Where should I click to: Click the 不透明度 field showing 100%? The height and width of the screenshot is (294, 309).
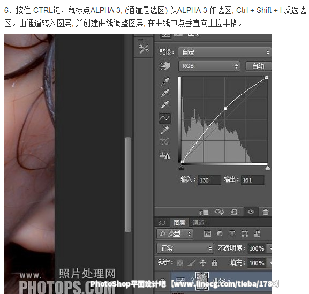tap(257, 248)
